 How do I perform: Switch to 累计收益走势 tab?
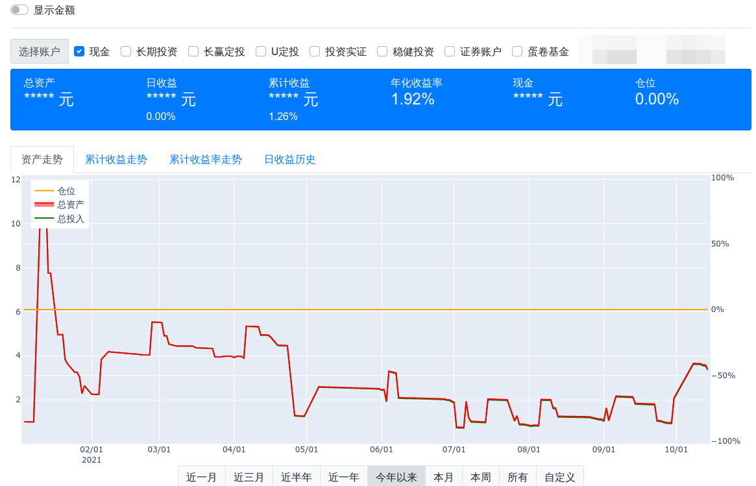click(x=116, y=160)
